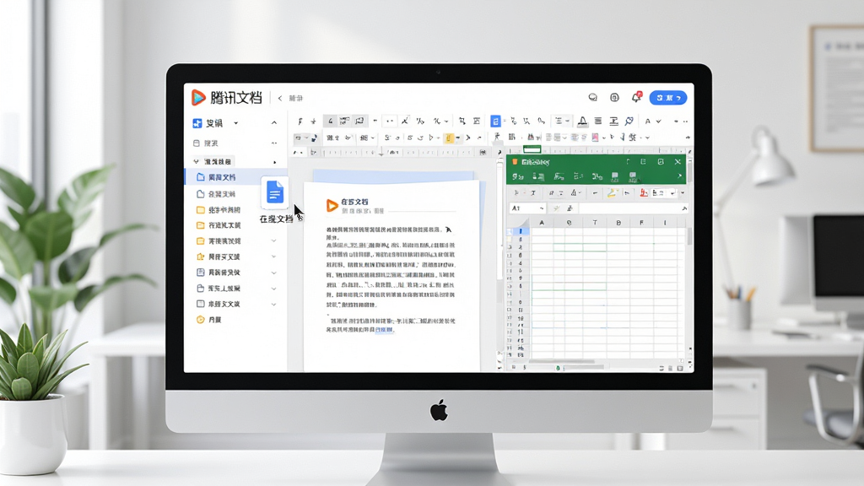Open the A font dropdown chevron in the document toolbar
The height and width of the screenshot is (486, 864).
pyautogui.click(x=658, y=121)
